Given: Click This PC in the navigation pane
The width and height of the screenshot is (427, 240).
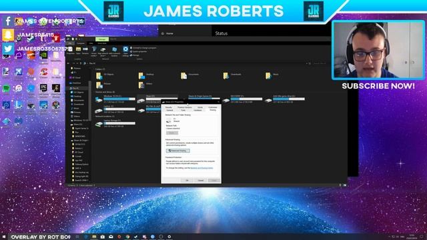Looking at the screenshot, I should point(75,88).
